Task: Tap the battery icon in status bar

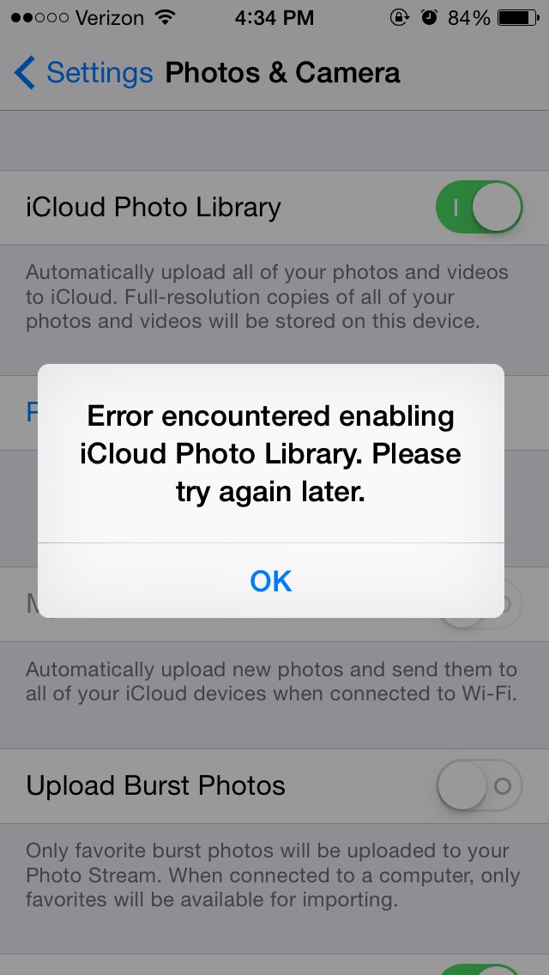Action: [518, 17]
